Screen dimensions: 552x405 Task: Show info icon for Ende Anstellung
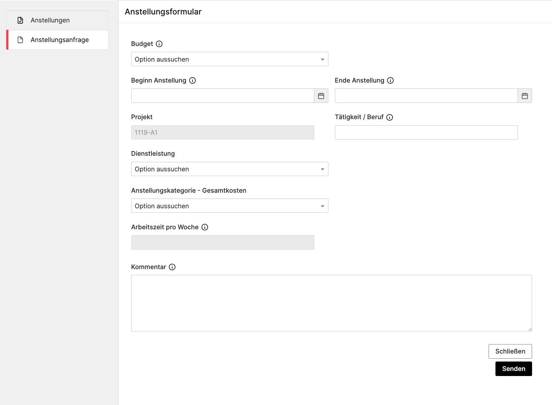click(390, 80)
